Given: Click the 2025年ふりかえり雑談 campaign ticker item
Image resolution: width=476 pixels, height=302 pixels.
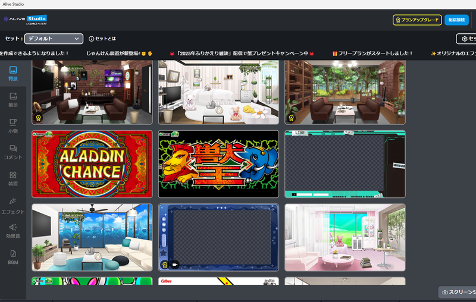Looking at the screenshot, I should 242,54.
